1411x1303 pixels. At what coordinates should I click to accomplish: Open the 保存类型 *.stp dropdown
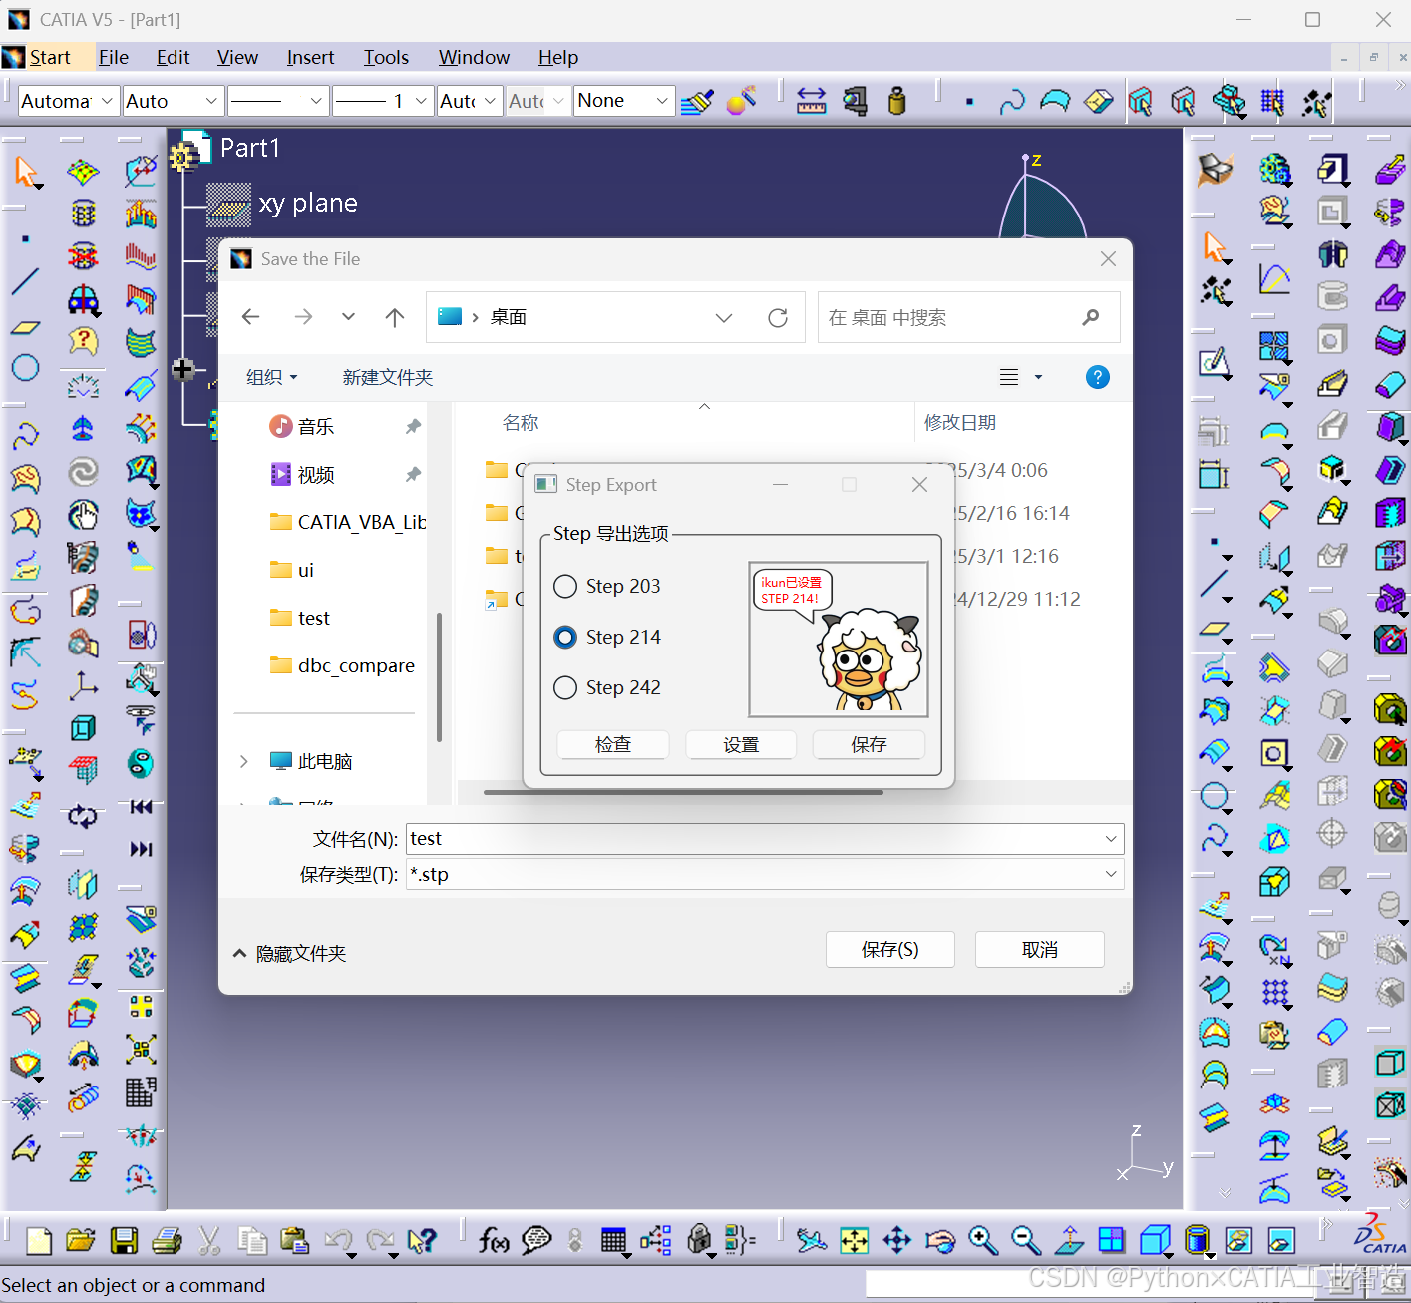pyautogui.click(x=1110, y=874)
